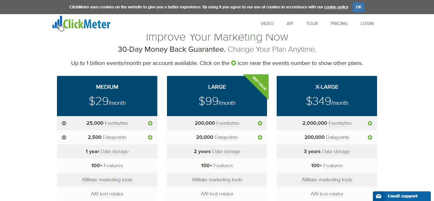Open the API page from the navigation

coord(290,23)
